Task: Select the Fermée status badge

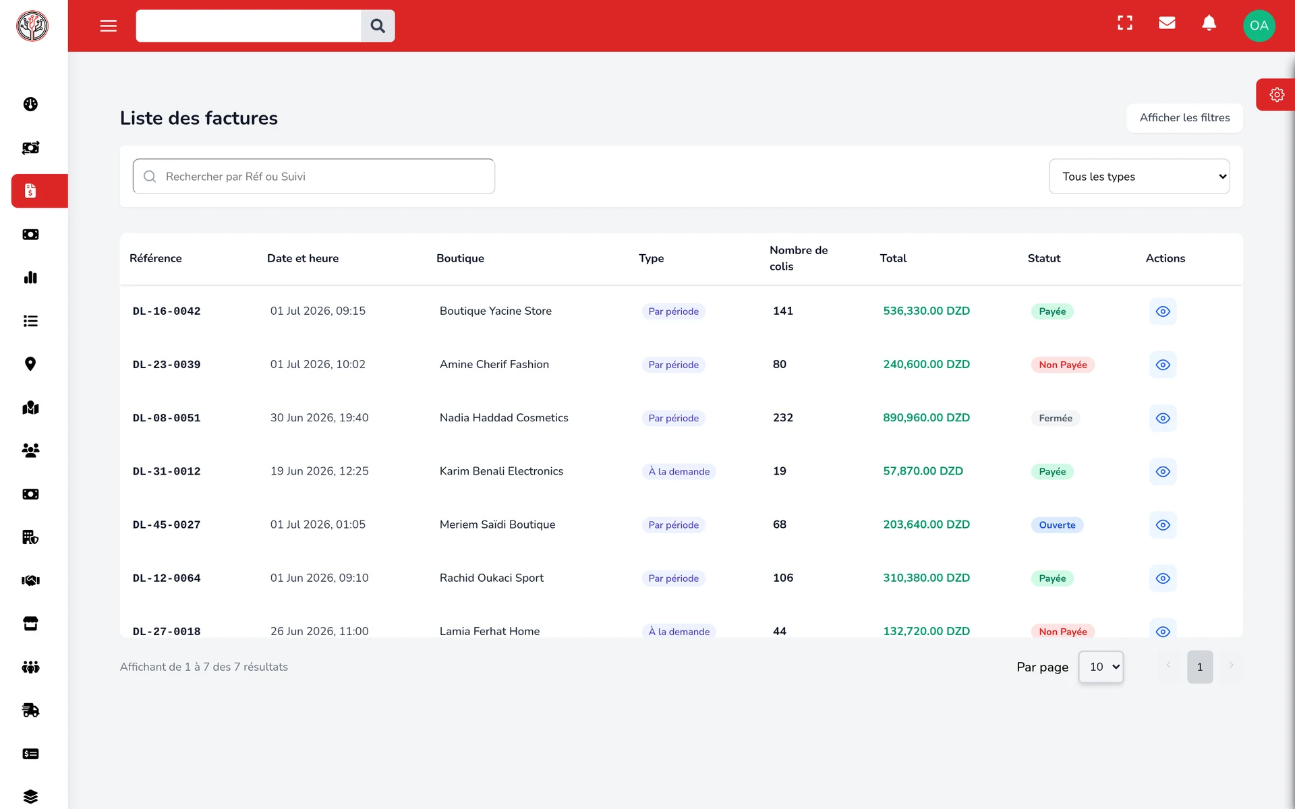Action: 1056,418
